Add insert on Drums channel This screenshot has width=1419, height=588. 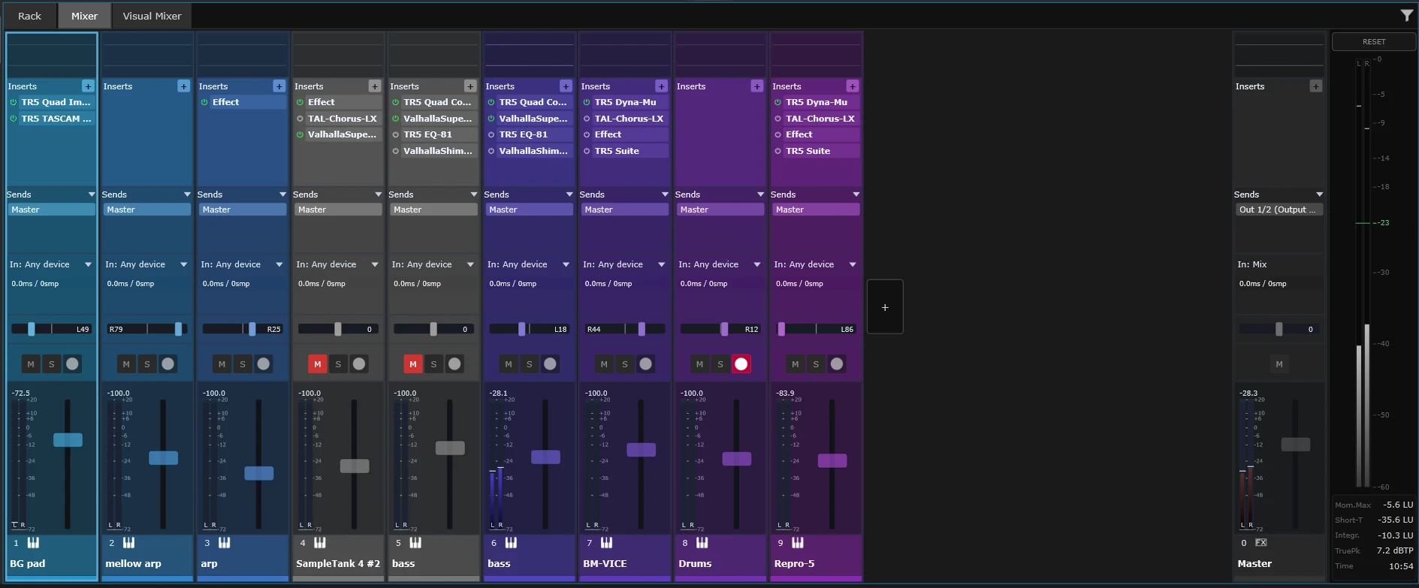coord(756,86)
